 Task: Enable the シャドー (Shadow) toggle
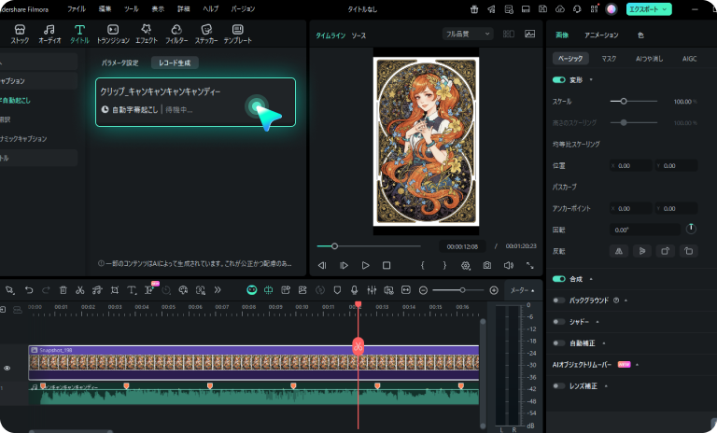(x=559, y=322)
